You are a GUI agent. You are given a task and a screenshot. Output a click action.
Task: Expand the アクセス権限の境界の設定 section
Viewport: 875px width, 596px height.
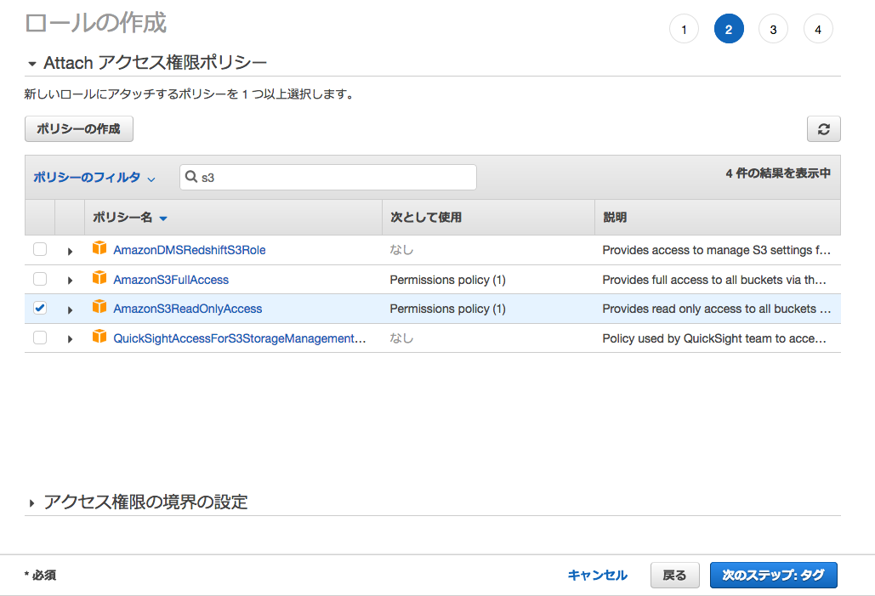pos(31,503)
